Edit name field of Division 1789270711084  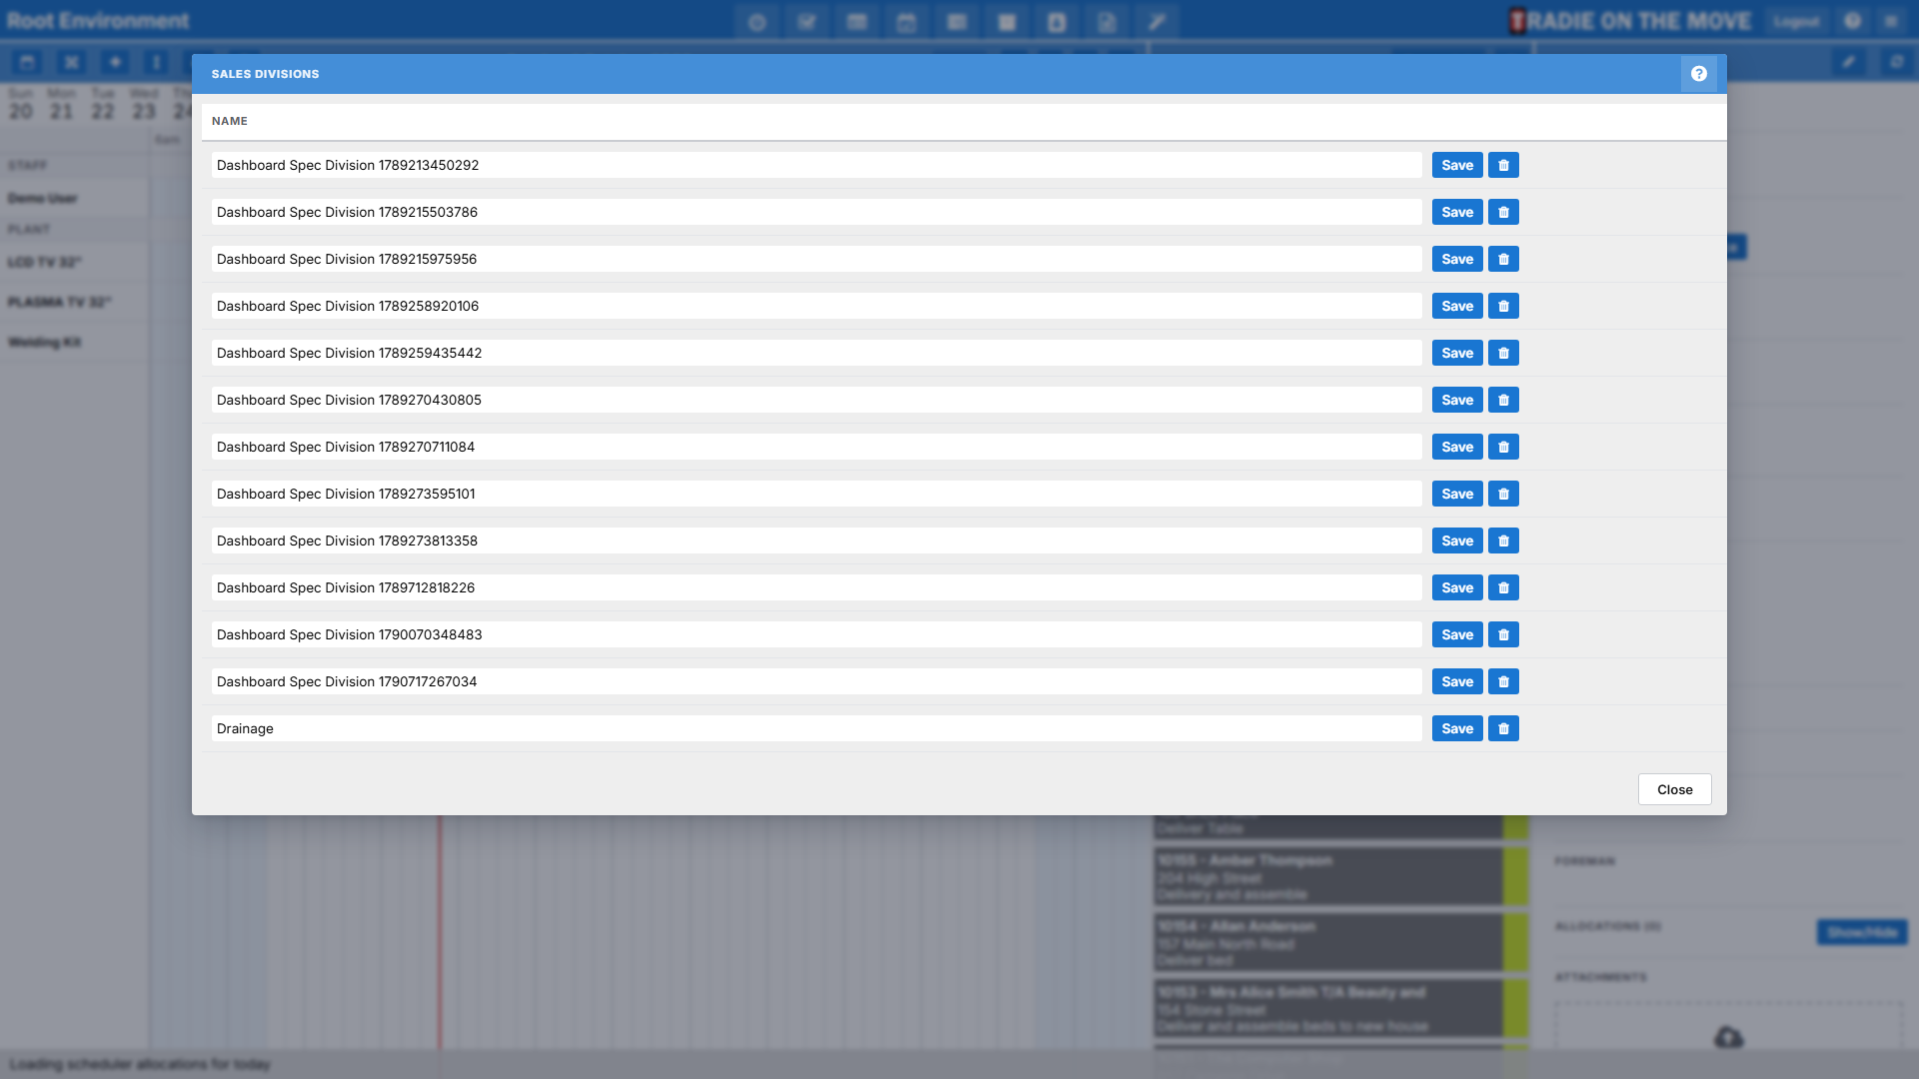pos(817,447)
